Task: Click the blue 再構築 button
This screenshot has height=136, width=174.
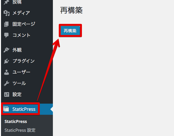Action: coord(70,30)
